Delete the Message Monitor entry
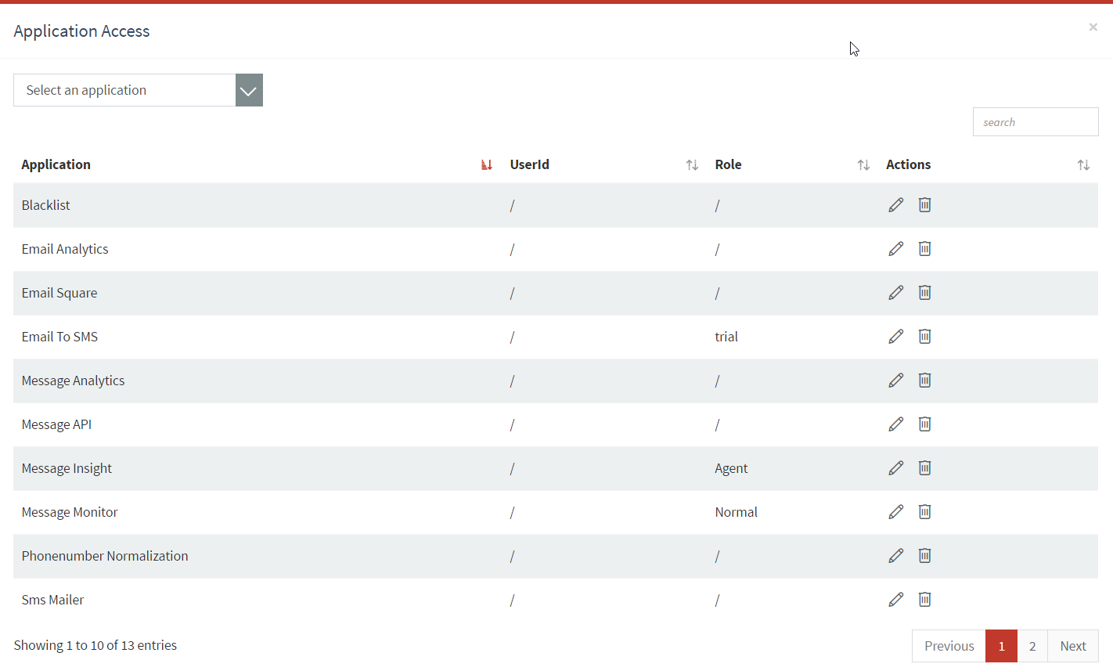The width and height of the screenshot is (1113, 671). click(x=924, y=512)
